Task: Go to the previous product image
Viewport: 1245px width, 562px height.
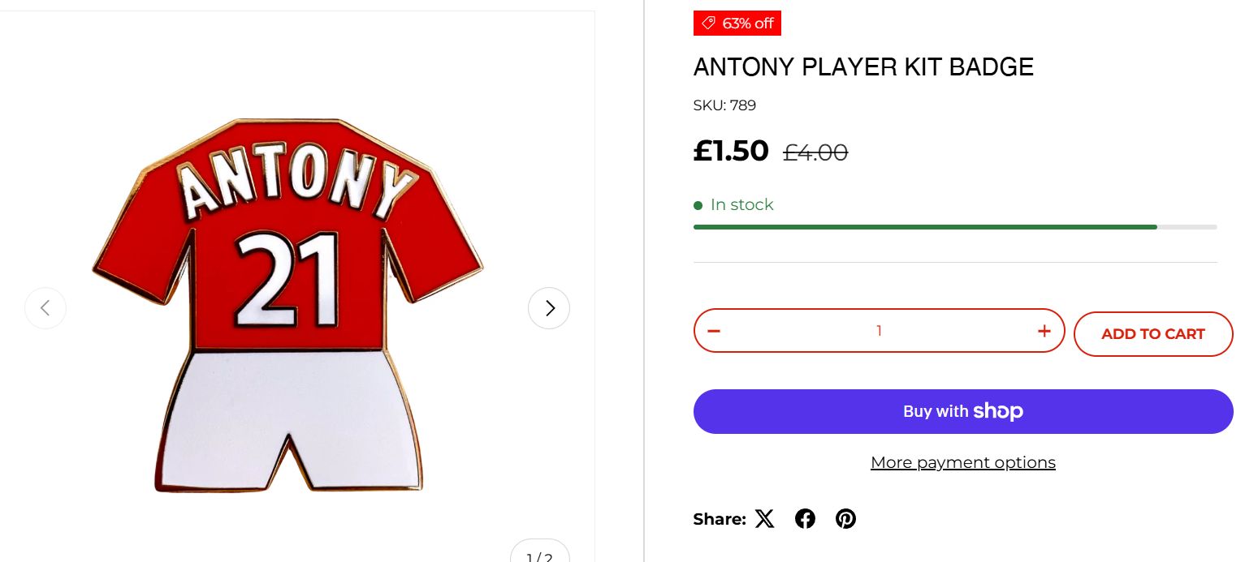Action: (x=45, y=308)
